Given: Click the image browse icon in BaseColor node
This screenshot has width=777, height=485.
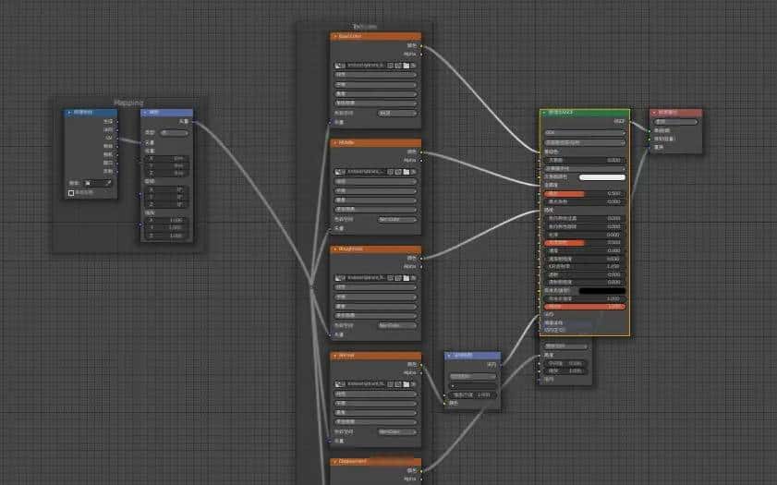Looking at the screenshot, I should (338, 66).
